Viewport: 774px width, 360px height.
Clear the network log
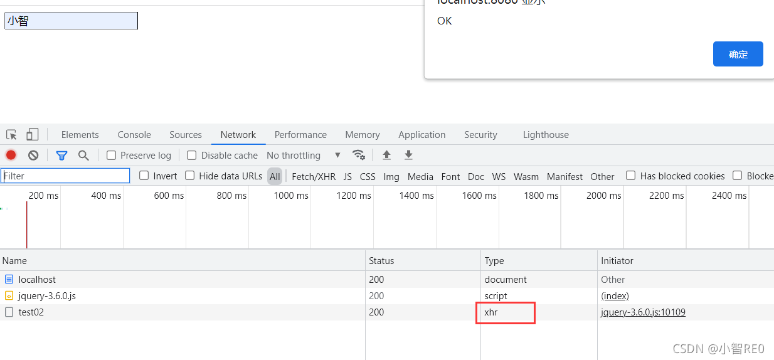[x=33, y=155]
